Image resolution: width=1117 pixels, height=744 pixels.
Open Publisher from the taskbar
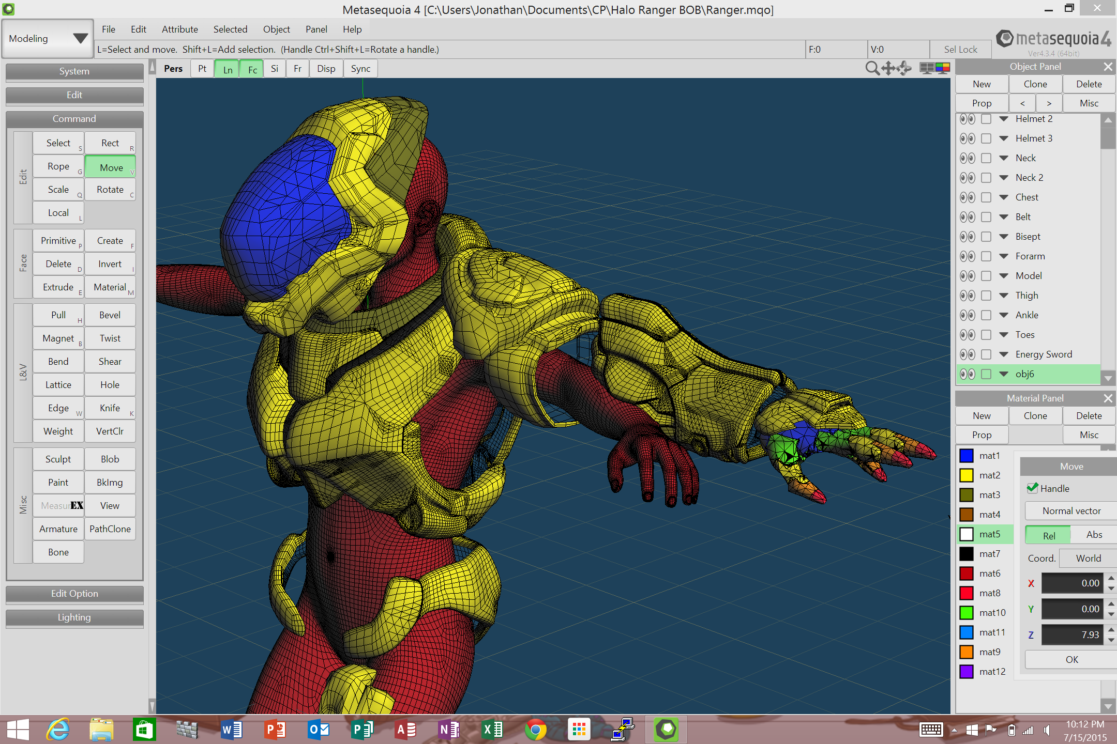[x=361, y=730]
